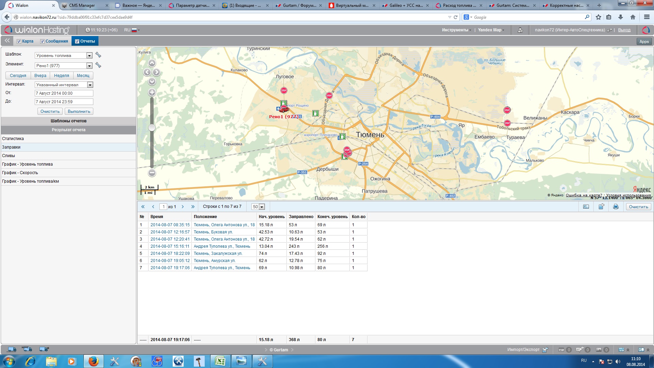Pan the map up with arrow
This screenshot has width=654, height=368.
152,63
